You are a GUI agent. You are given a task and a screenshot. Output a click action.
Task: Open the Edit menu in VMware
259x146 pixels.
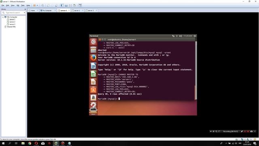pyautogui.click(x=8, y=5)
